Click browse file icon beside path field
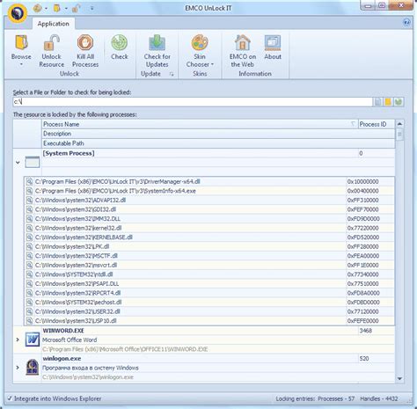 378,102
